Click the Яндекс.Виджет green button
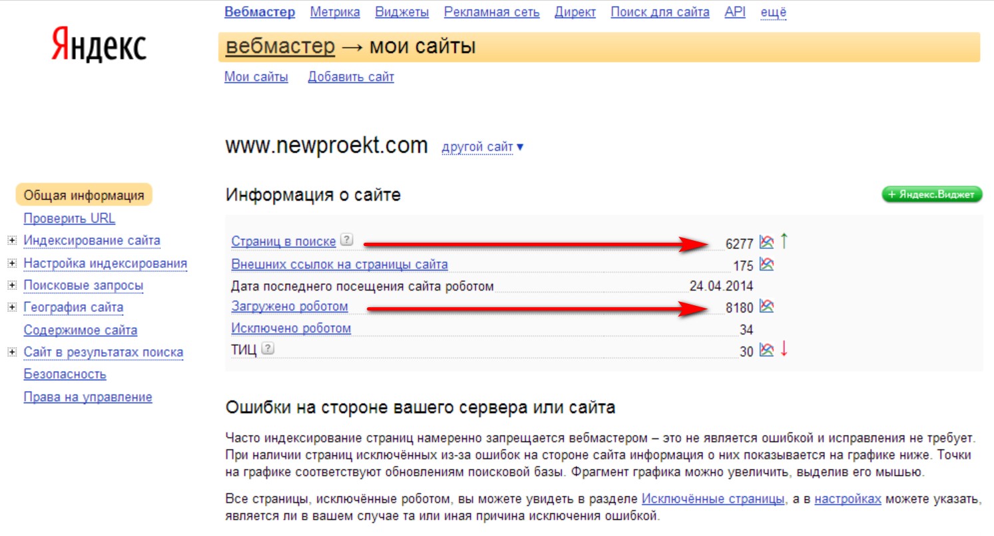This screenshot has height=536, width=994. pos(932,194)
